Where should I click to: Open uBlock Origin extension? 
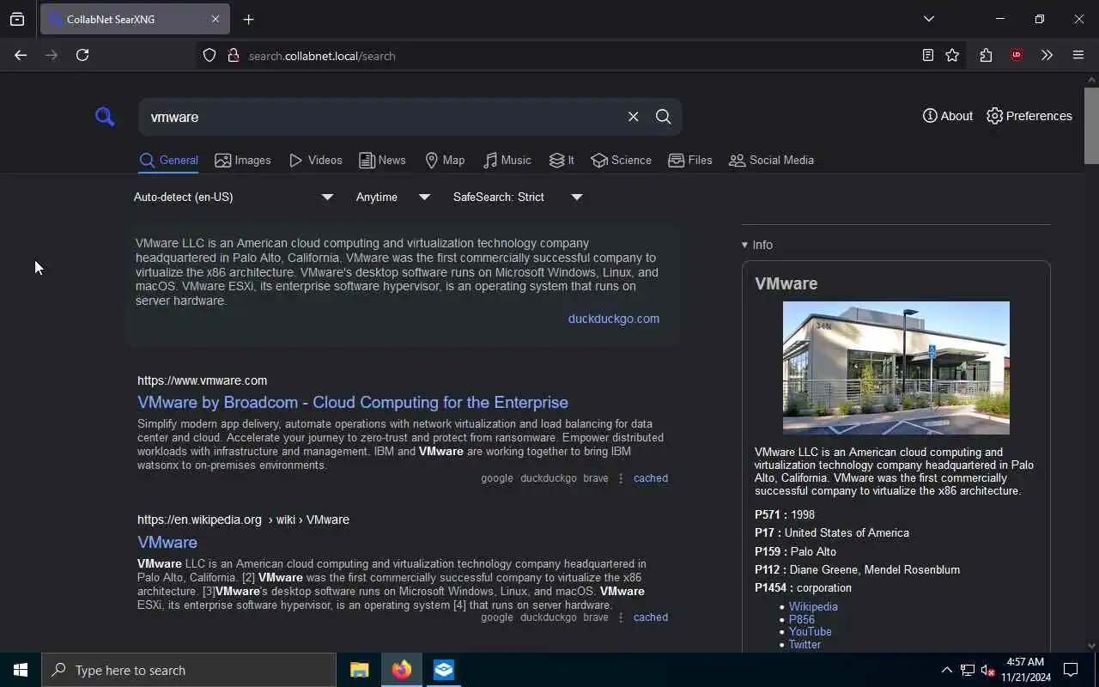point(1017,55)
